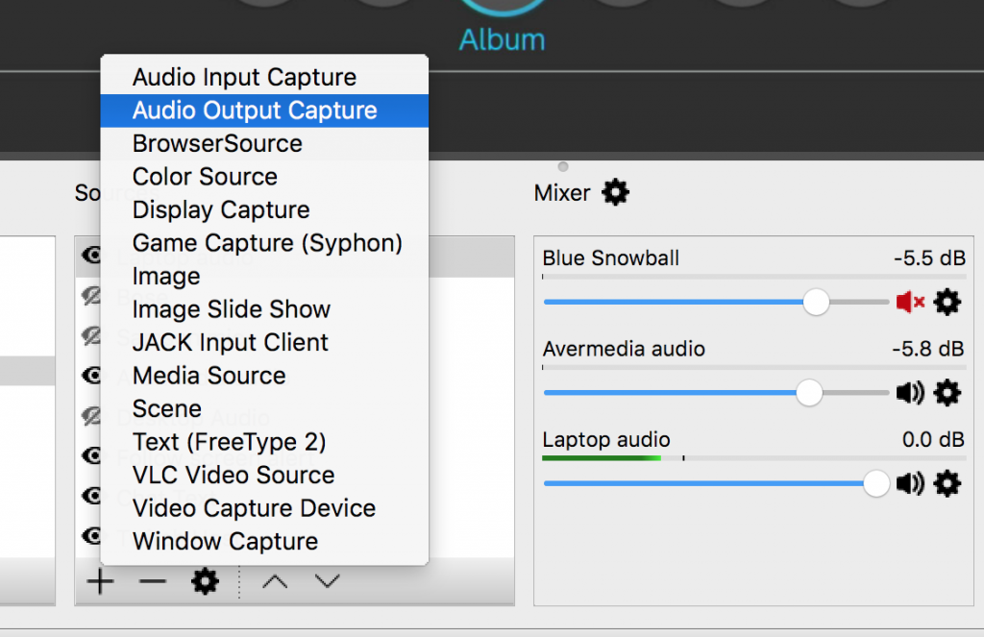Hide the Chat Text source
This screenshot has width=984, height=637.
91,496
